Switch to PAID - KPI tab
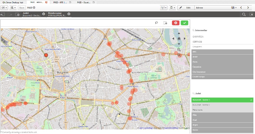255x134 pixels. click(60, 2)
